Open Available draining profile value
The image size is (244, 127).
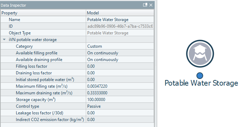click(x=120, y=60)
